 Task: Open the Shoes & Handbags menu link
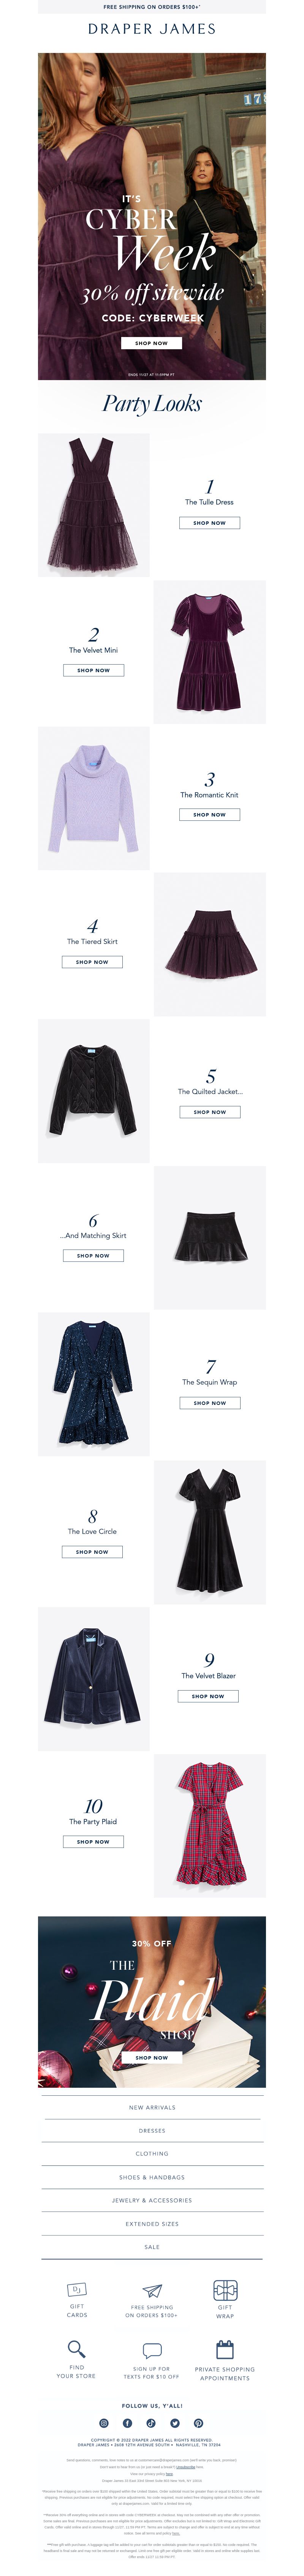(152, 2177)
